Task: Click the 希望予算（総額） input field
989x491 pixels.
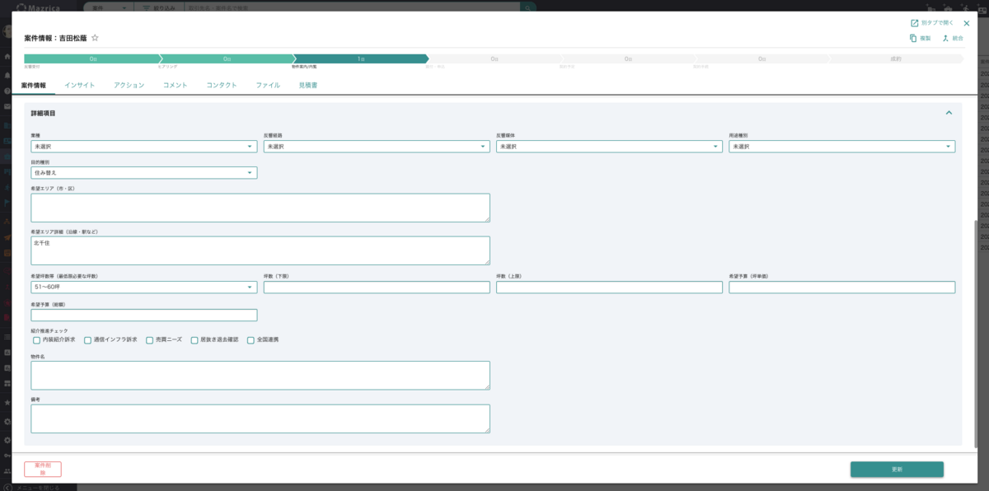Action: coord(143,315)
